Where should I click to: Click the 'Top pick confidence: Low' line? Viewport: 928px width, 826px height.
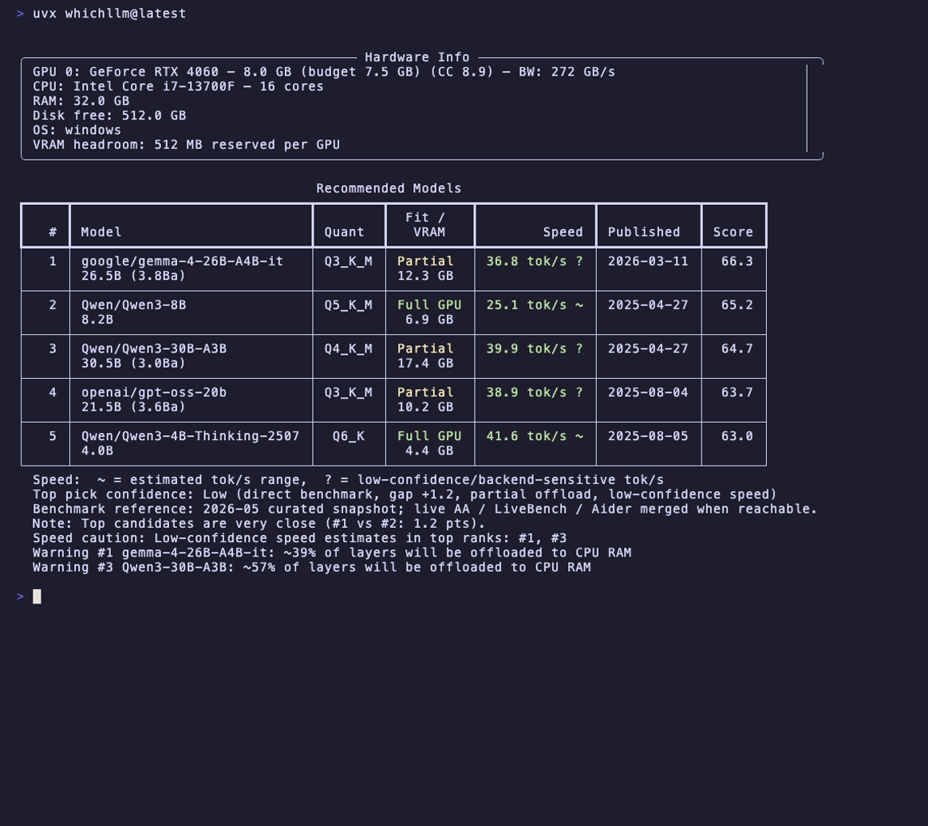pos(405,494)
